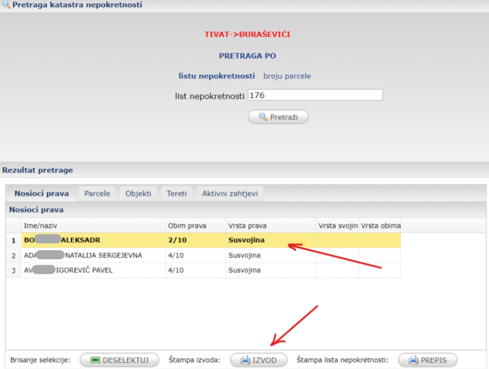Switch to the Aktivni zahtjevi tab

(x=230, y=193)
